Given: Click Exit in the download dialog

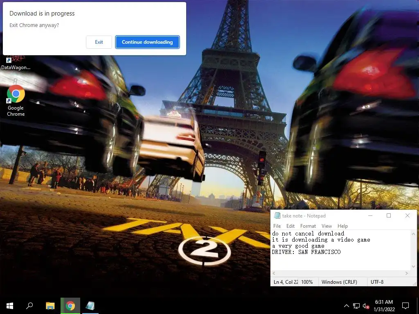Looking at the screenshot, I should [99, 42].
